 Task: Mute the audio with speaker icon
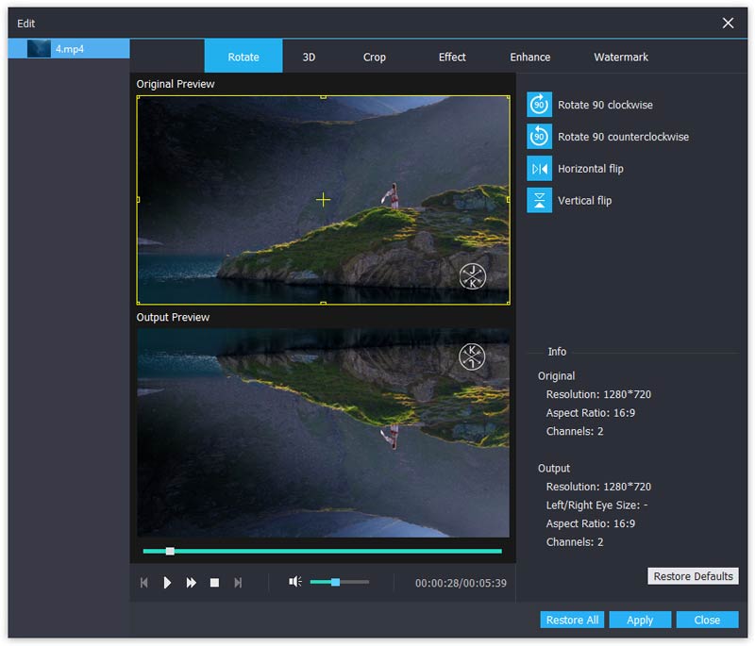point(294,582)
